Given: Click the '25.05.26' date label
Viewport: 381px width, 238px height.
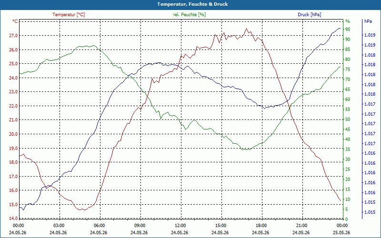Looking at the screenshot, I should click(341, 233).
